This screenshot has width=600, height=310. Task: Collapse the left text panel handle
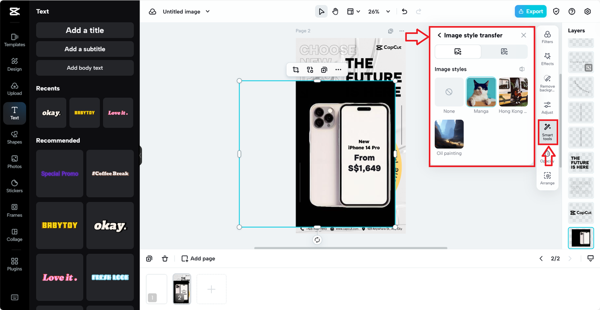141,155
